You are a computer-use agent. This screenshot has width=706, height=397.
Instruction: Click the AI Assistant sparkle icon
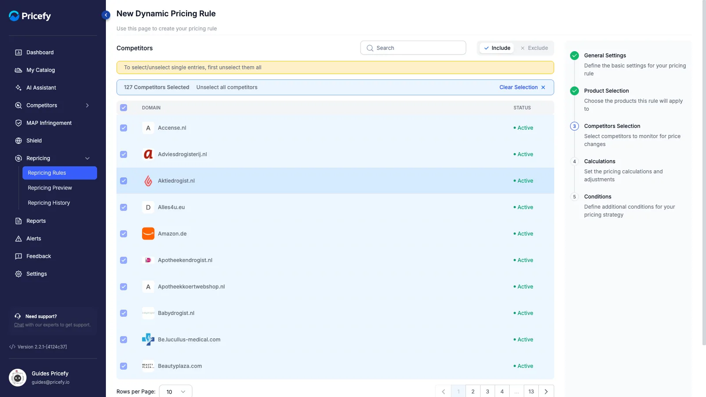click(x=19, y=88)
